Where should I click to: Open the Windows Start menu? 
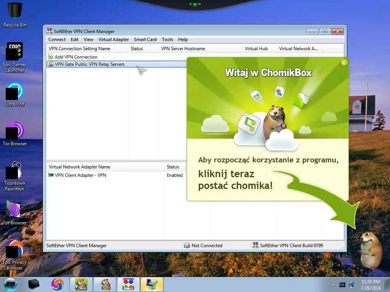tap(10, 284)
